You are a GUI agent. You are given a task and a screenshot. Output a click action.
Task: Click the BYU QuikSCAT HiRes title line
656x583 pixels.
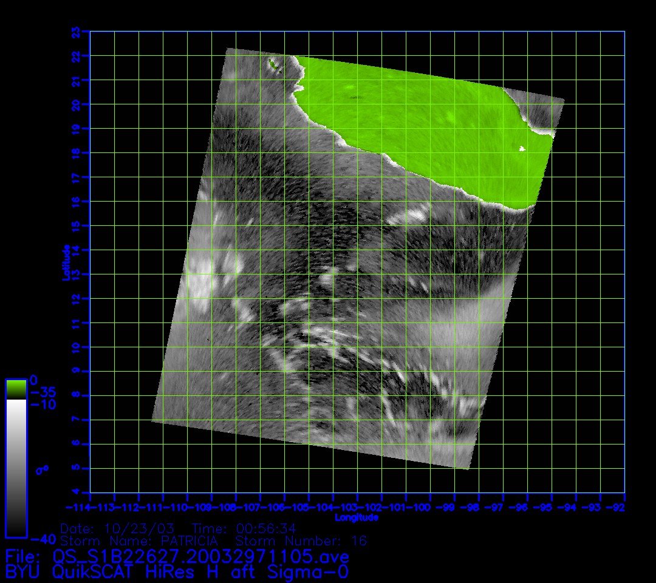pos(177,571)
